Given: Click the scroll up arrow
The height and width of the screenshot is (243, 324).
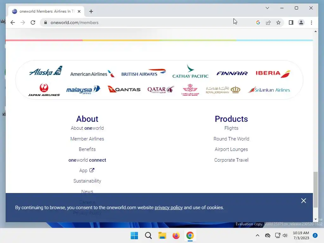Looking at the screenshot, I should 315,31.
